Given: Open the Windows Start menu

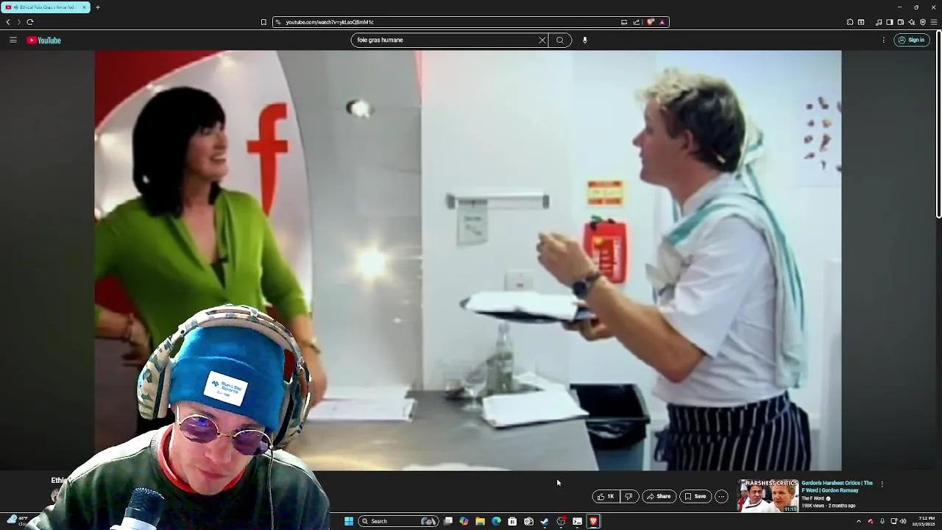Looking at the screenshot, I should pyautogui.click(x=349, y=521).
